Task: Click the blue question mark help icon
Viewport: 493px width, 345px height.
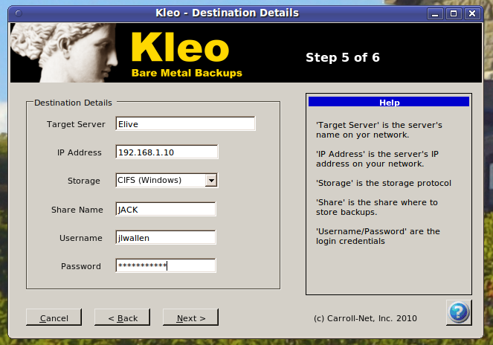Action: 458,312
